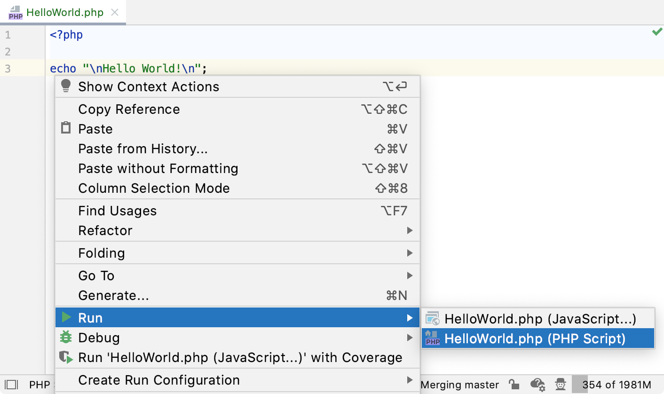The width and height of the screenshot is (664, 394).
Task: Click the green inspection checkmark icon
Action: click(656, 32)
